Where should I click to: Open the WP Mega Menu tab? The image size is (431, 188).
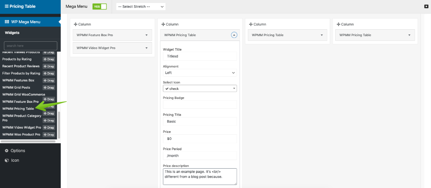click(x=30, y=22)
